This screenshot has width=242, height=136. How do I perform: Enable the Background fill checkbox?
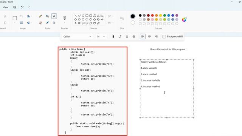(x=164, y=37)
